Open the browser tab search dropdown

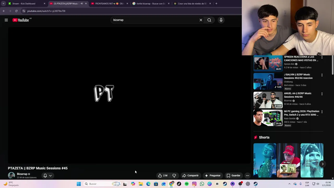click(x=3, y=3)
